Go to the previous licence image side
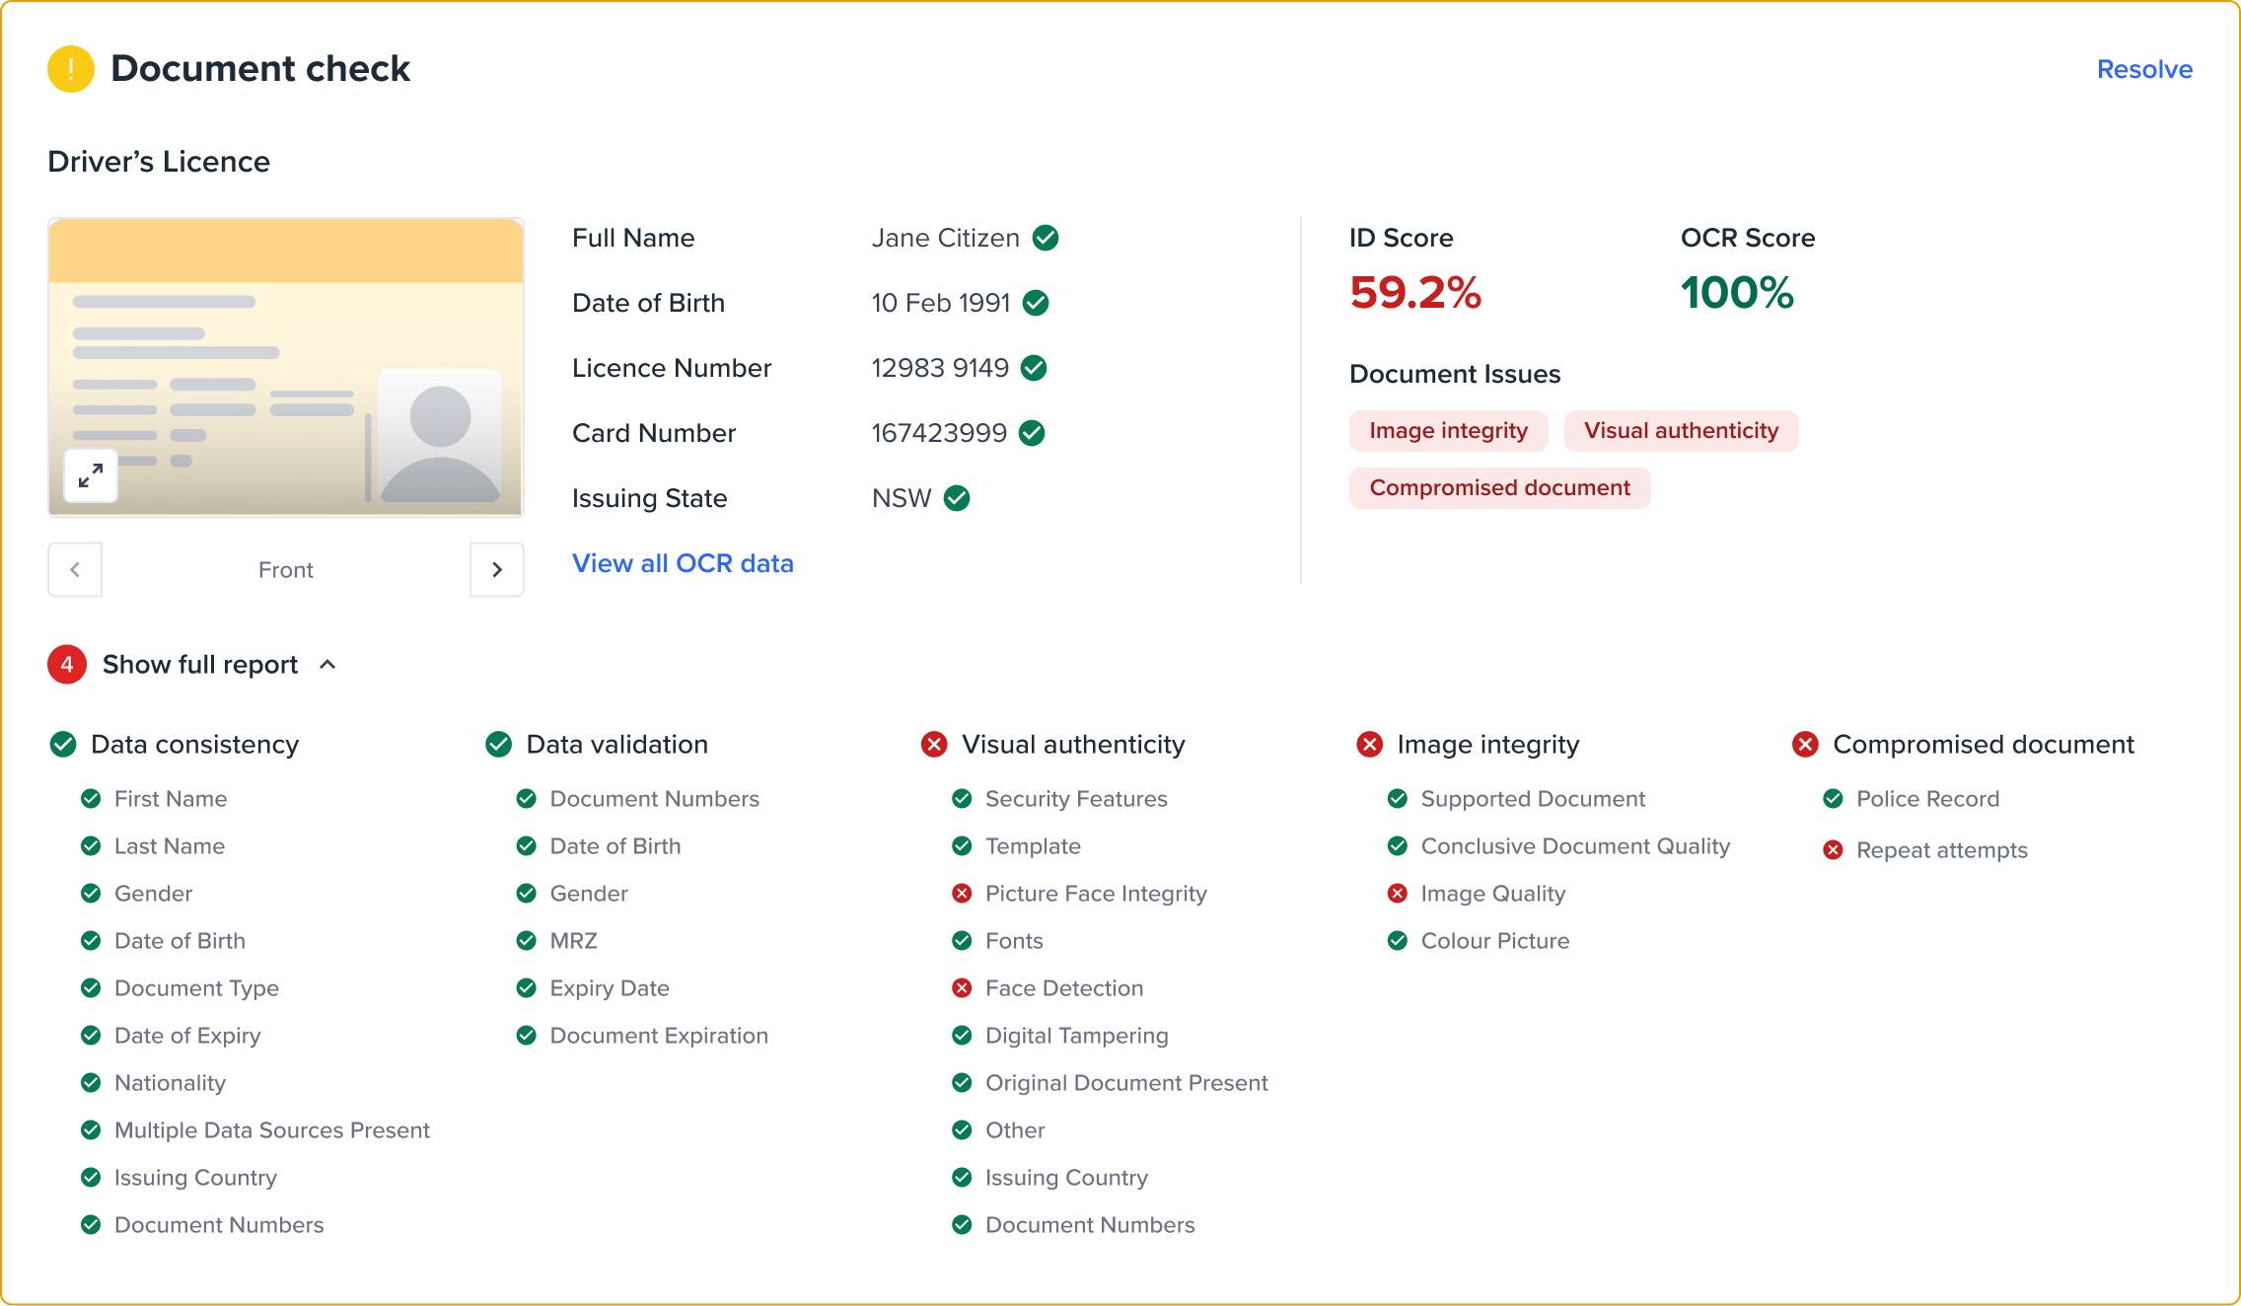2241x1306 pixels. 75,569
